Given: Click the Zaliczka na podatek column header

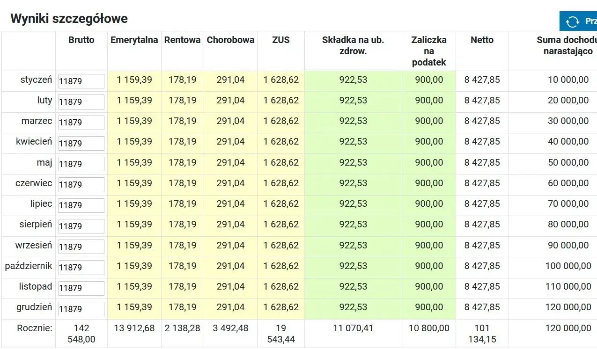Looking at the screenshot, I should pos(428,51).
